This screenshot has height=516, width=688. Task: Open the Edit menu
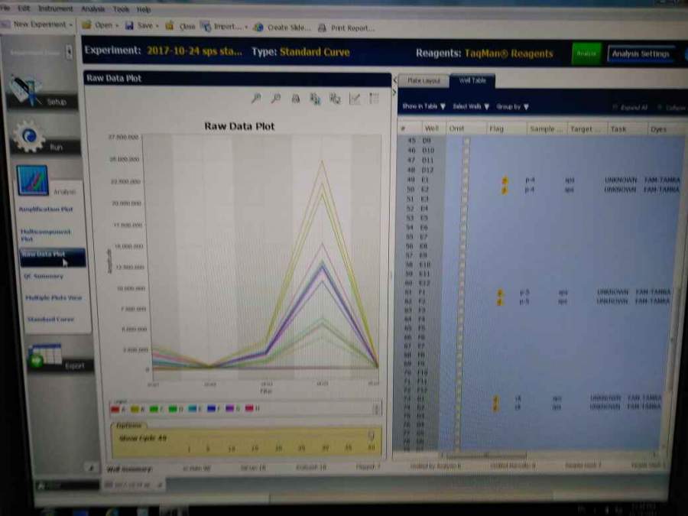pyautogui.click(x=24, y=8)
